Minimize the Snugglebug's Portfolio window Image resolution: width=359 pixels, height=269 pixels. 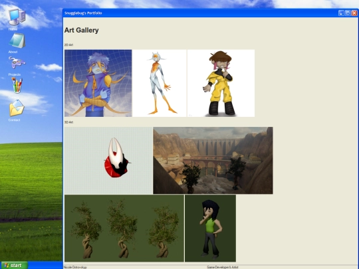(341, 13)
